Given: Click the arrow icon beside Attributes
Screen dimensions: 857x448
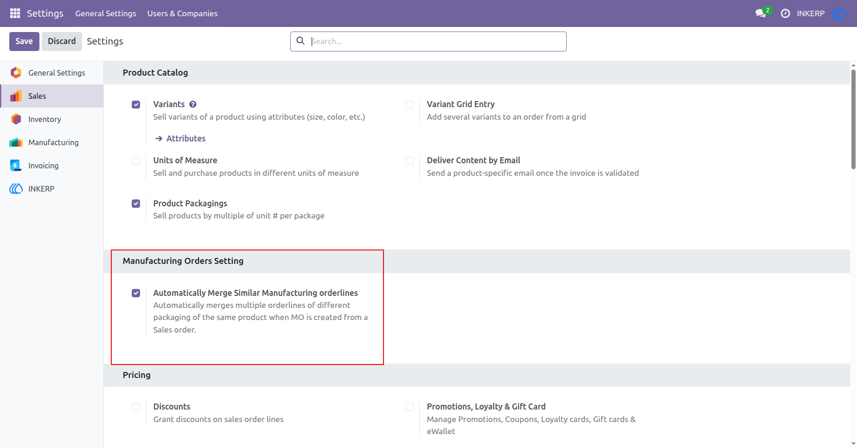Looking at the screenshot, I should [159, 138].
